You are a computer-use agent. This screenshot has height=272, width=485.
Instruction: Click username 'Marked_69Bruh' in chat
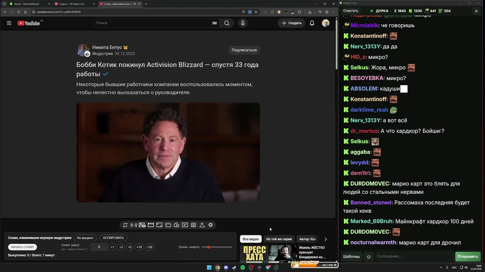(x=372, y=221)
